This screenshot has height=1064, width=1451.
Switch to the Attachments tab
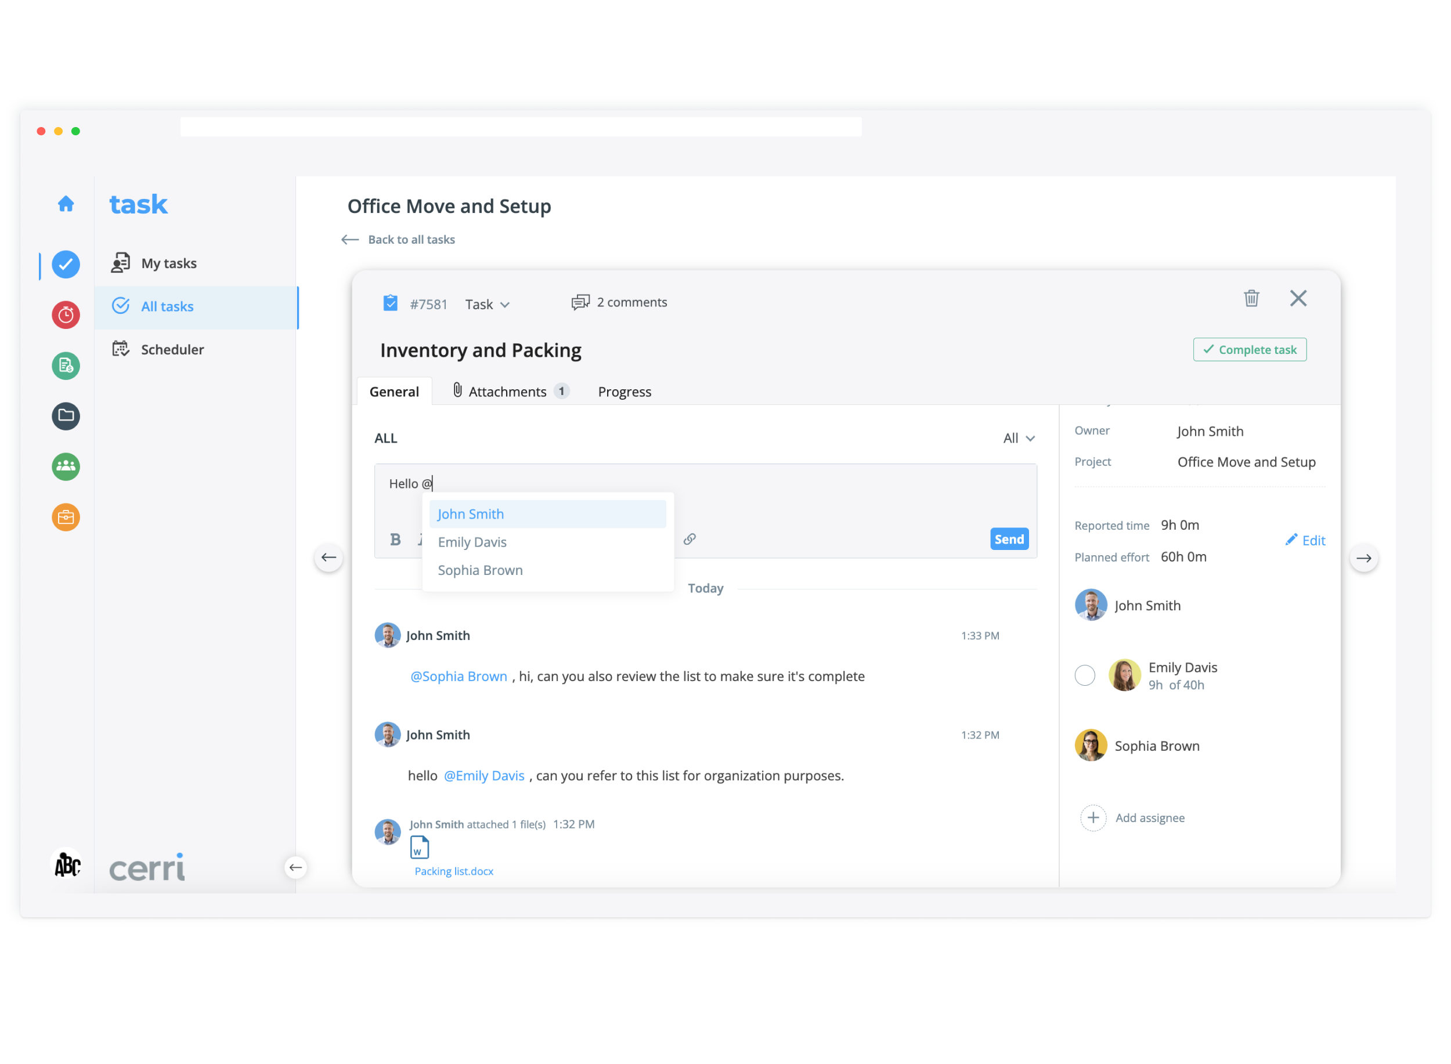coord(507,392)
